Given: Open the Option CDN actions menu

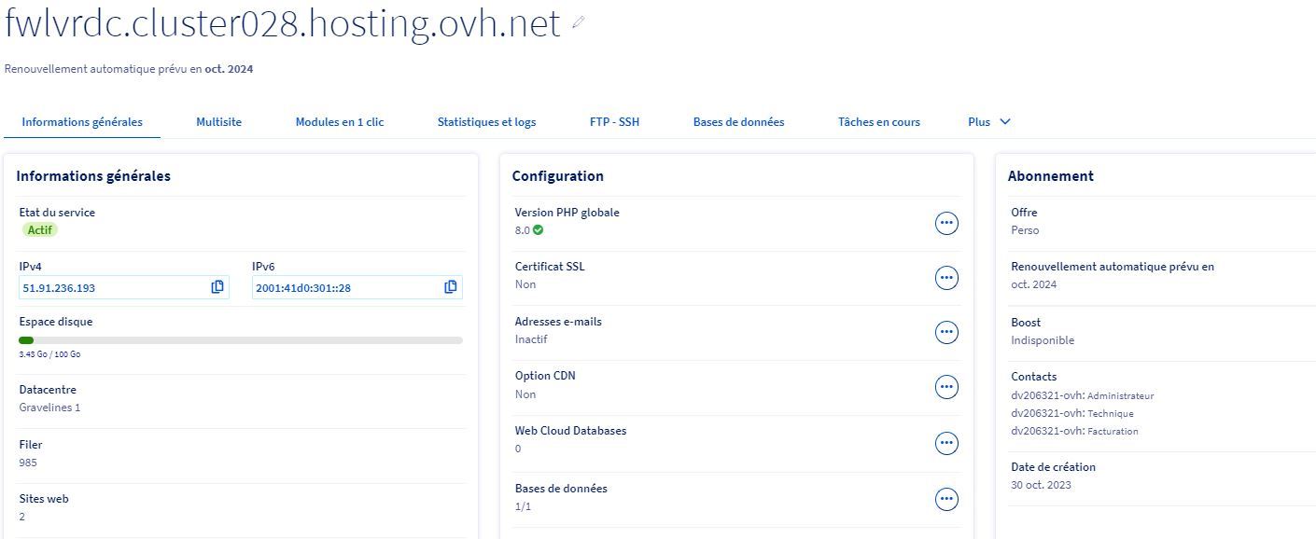Looking at the screenshot, I should [946, 387].
